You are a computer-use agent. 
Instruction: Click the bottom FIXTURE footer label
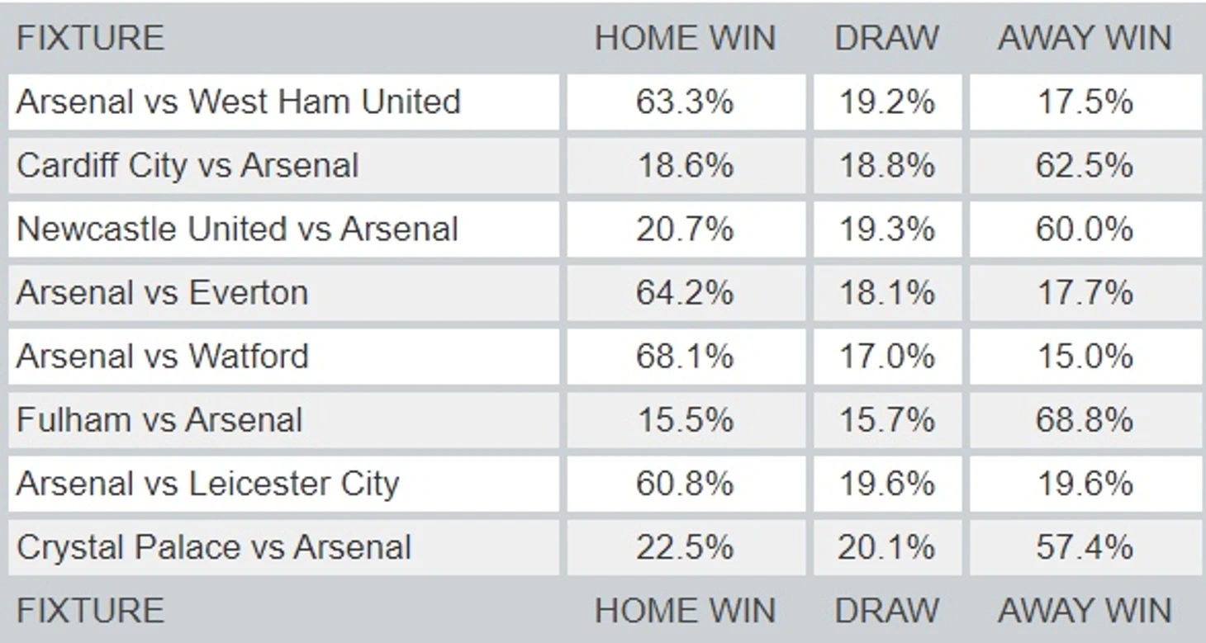point(90,610)
